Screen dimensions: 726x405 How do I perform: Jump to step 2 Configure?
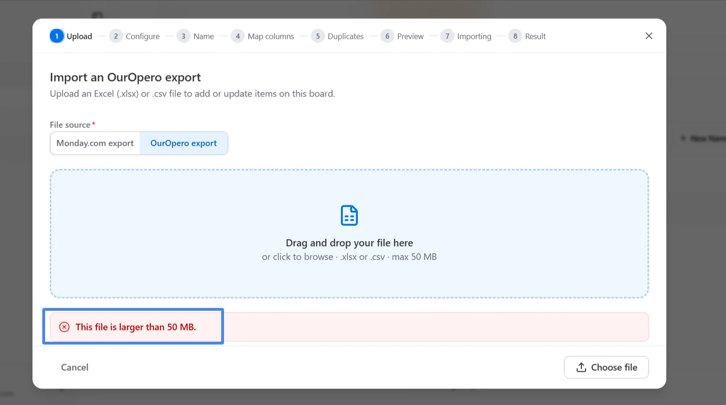click(134, 36)
